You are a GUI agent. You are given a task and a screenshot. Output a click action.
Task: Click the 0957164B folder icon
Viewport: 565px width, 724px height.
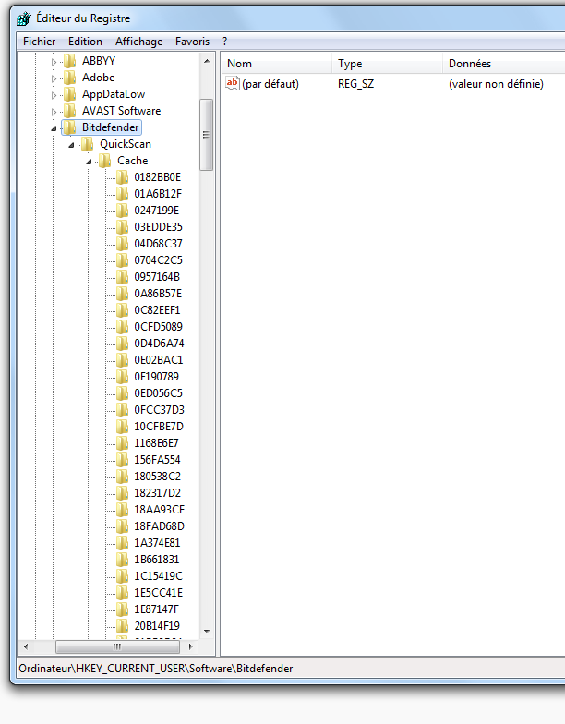[x=122, y=277]
